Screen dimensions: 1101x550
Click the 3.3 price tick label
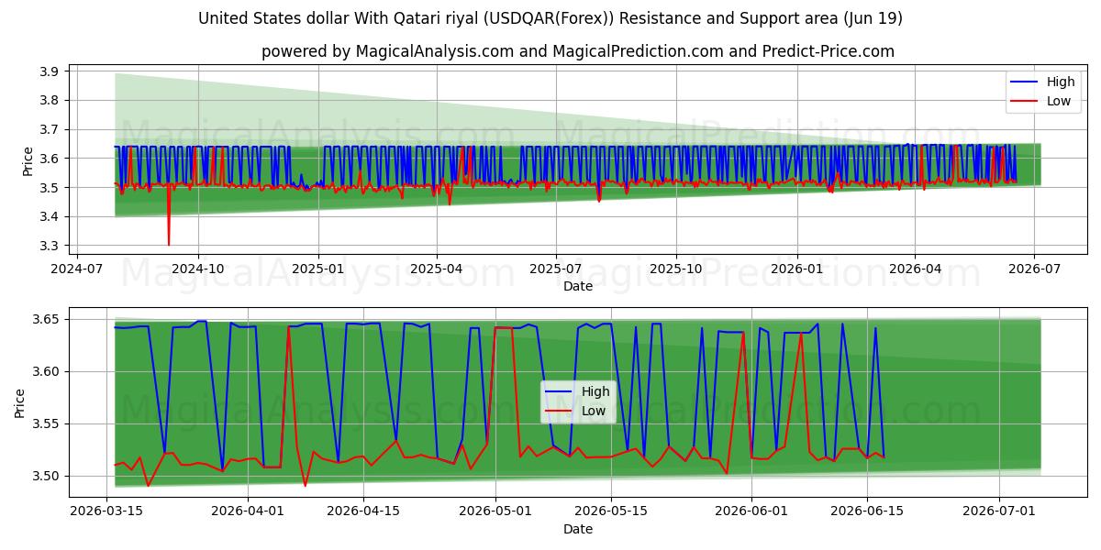50,247
